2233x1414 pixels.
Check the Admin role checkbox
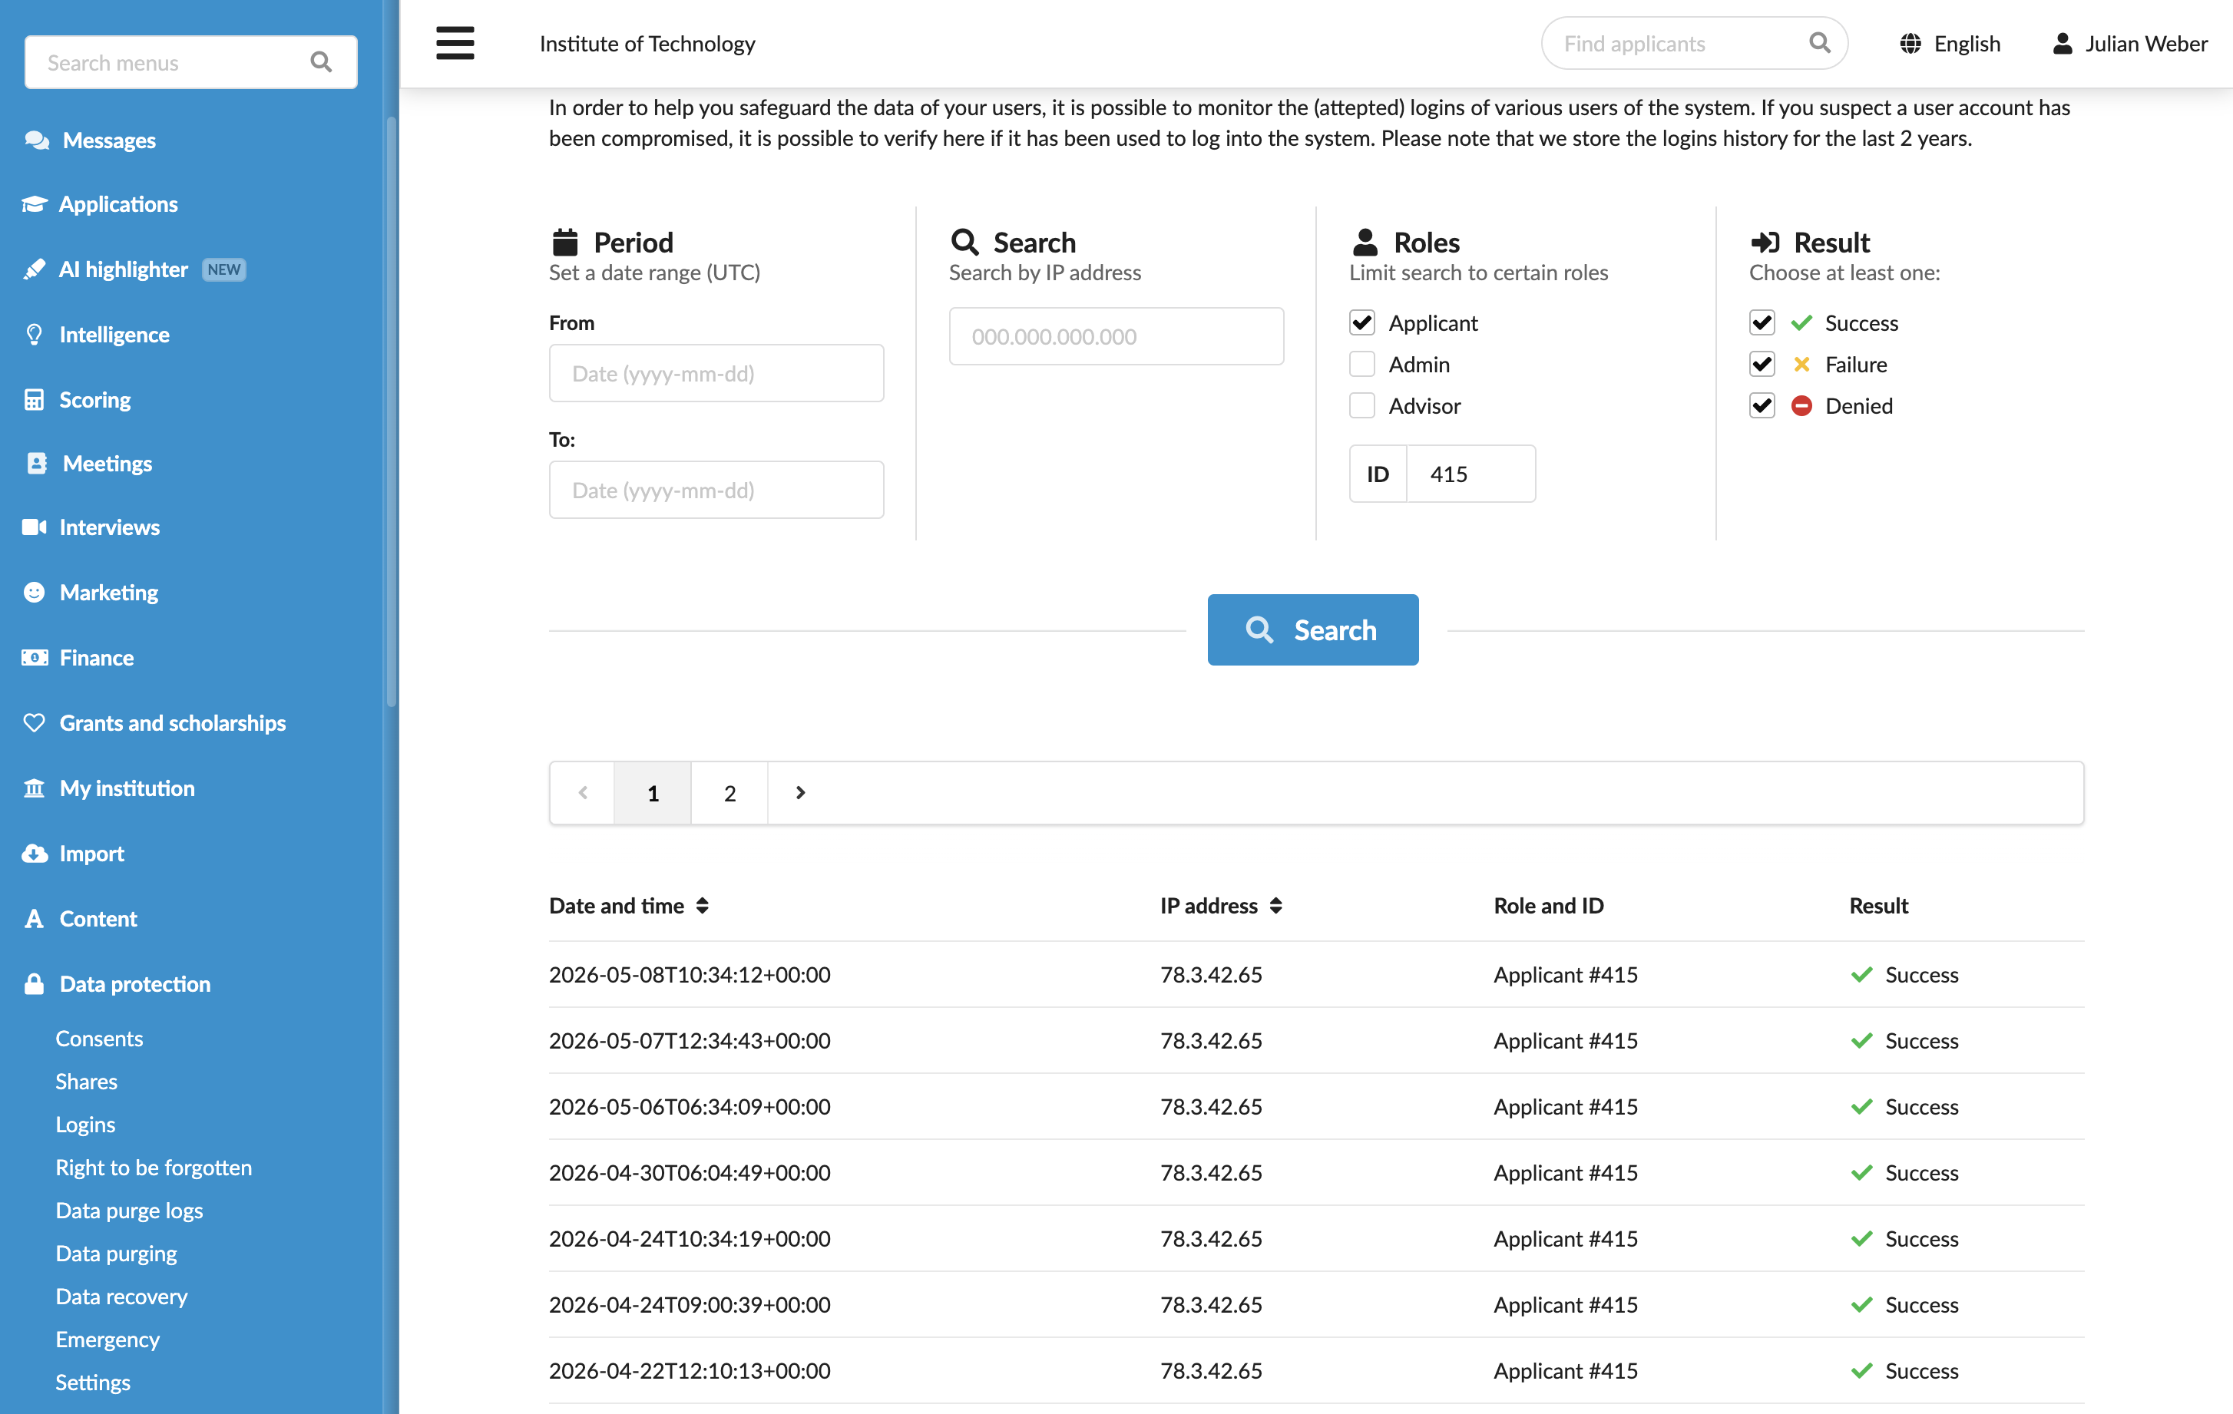point(1362,365)
